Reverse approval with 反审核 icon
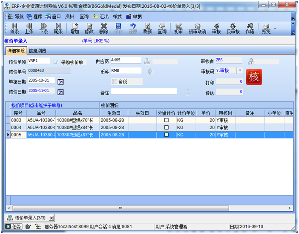 (x=233, y=29)
